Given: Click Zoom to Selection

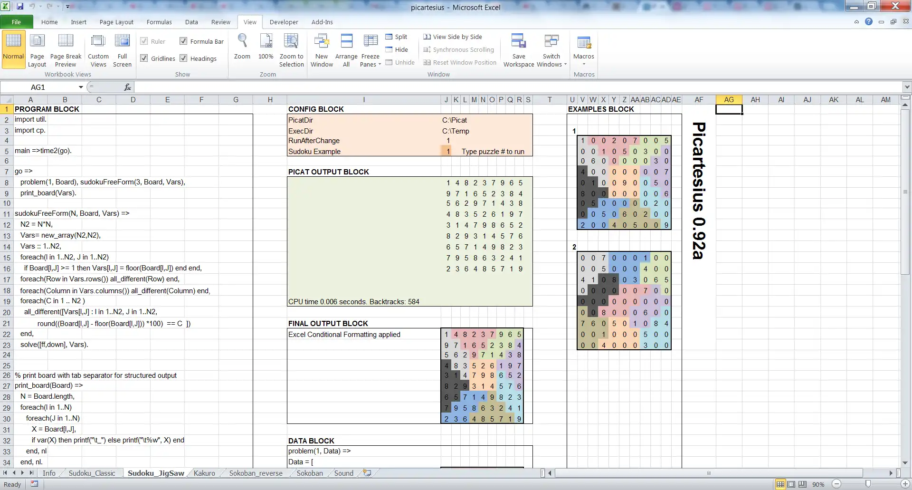Looking at the screenshot, I should pos(291,49).
